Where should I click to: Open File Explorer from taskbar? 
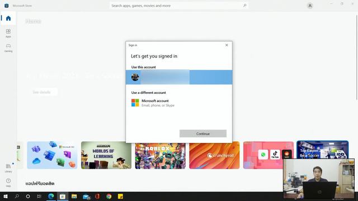(74, 196)
